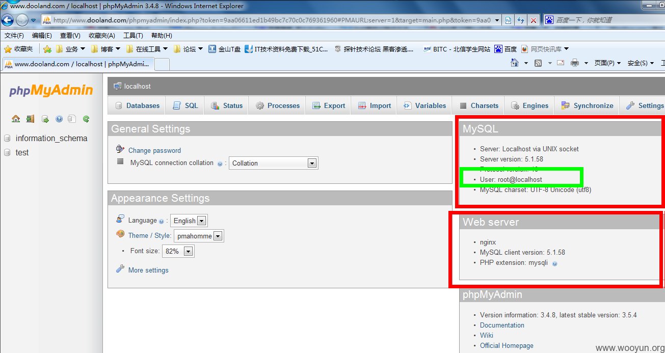Click the IE back arrow button
Screen dimensions: 665x353
[x=8, y=20]
